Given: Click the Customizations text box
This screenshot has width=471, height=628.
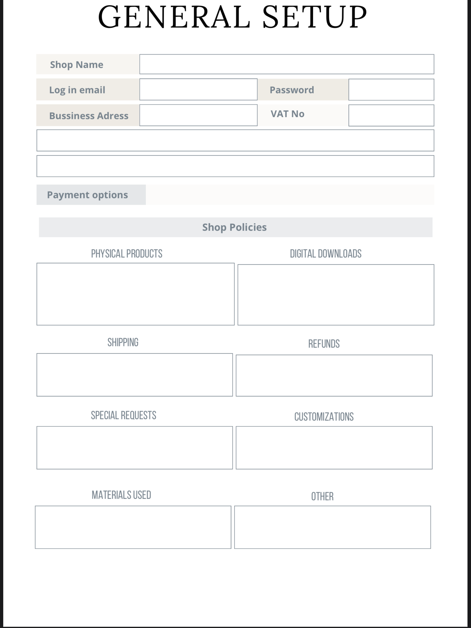Looking at the screenshot, I should (x=334, y=447).
